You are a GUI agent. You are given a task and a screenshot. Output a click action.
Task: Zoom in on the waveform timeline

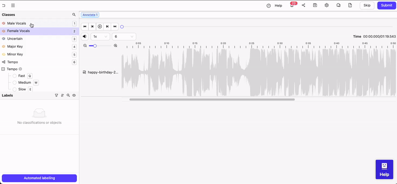click(116, 46)
